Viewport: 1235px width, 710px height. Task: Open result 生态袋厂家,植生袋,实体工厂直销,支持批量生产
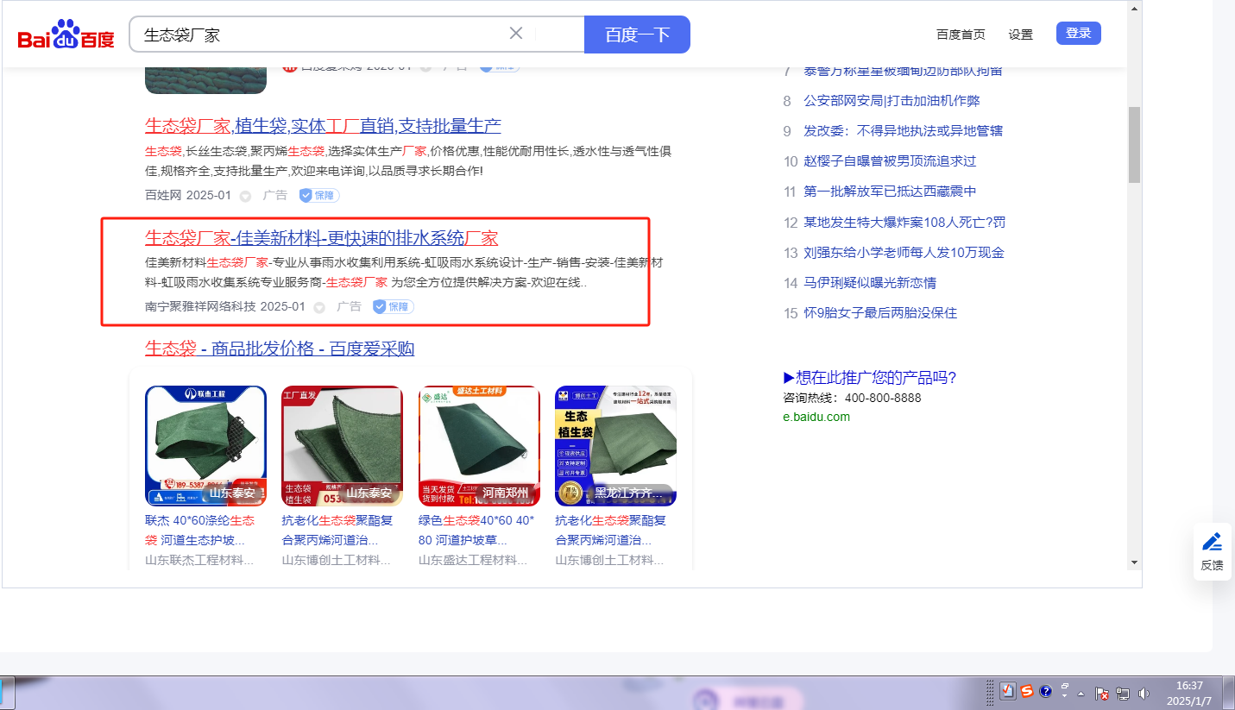[323, 126]
